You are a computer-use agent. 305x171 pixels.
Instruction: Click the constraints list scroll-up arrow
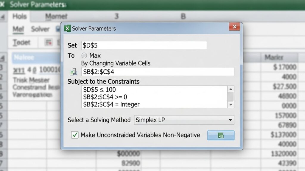231,89
